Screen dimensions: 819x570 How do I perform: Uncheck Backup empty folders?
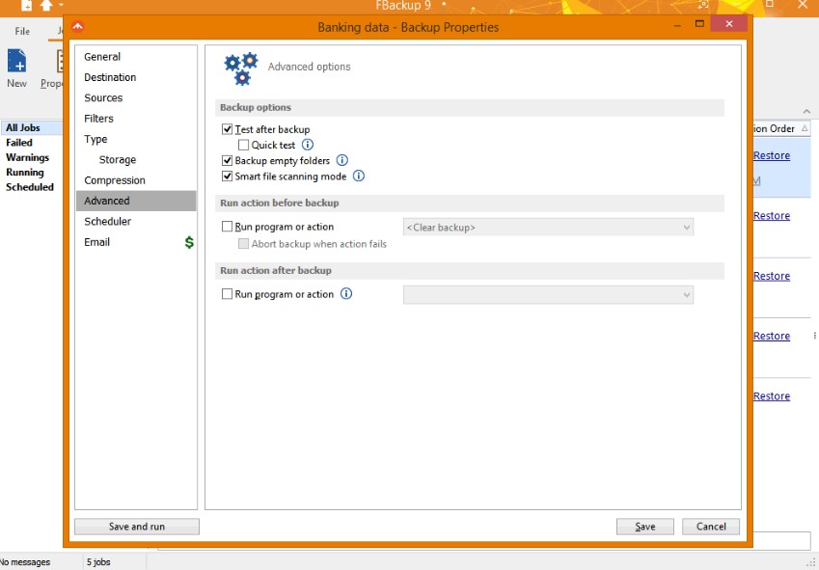tap(227, 160)
